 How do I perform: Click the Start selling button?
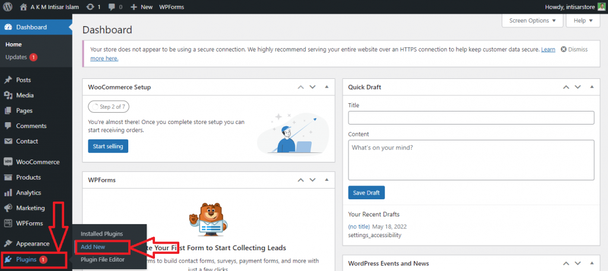[x=108, y=146]
